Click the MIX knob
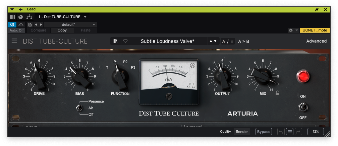The image size is (338, 146). tap(263, 76)
